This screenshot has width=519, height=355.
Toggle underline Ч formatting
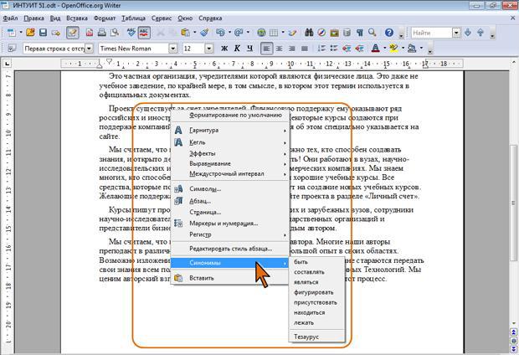click(x=249, y=49)
